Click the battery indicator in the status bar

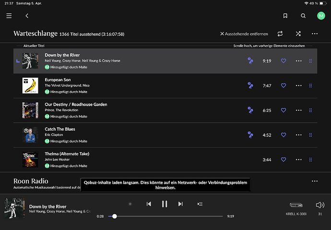(322, 3)
